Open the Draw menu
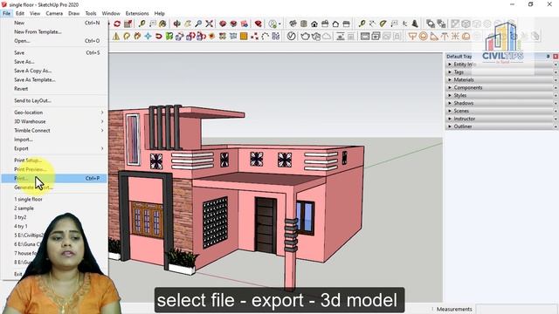The height and width of the screenshot is (314, 559). [73, 13]
